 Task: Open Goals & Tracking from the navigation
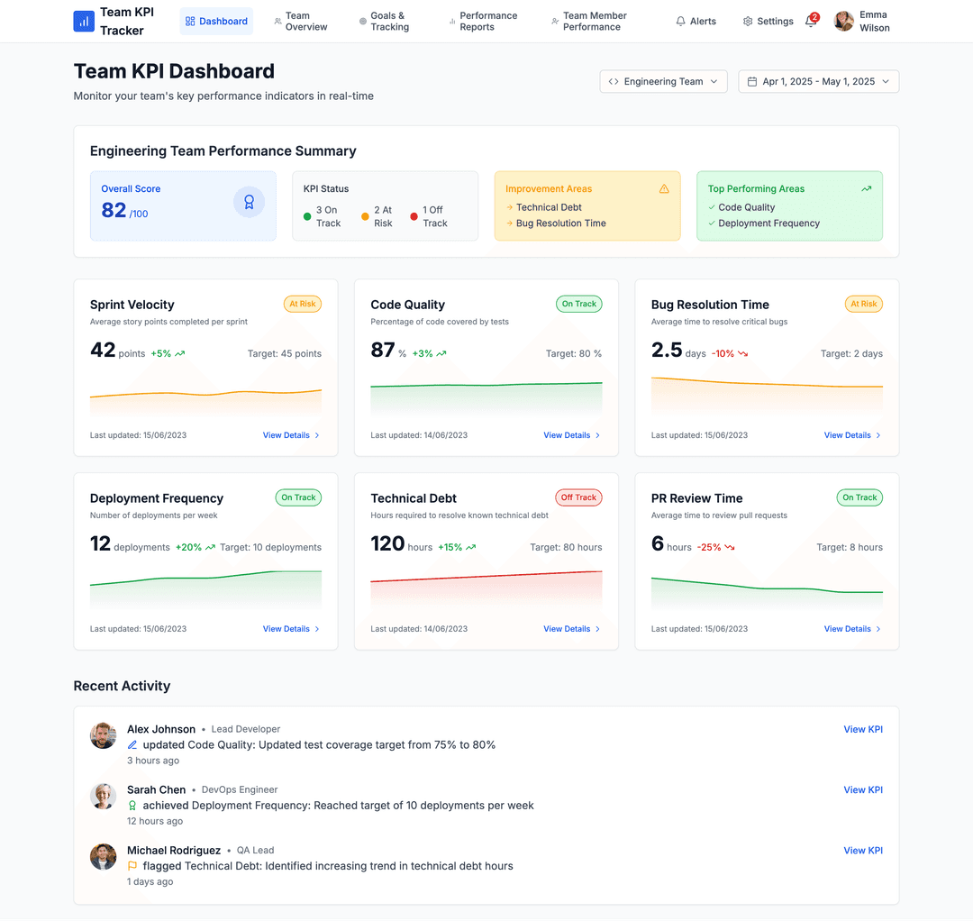pos(386,20)
